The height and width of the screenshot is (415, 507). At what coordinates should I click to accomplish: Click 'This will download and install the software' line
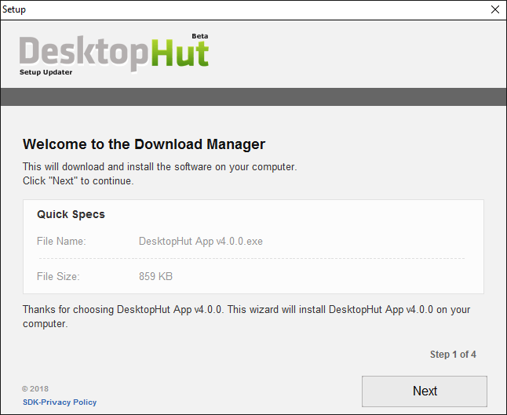[160, 167]
